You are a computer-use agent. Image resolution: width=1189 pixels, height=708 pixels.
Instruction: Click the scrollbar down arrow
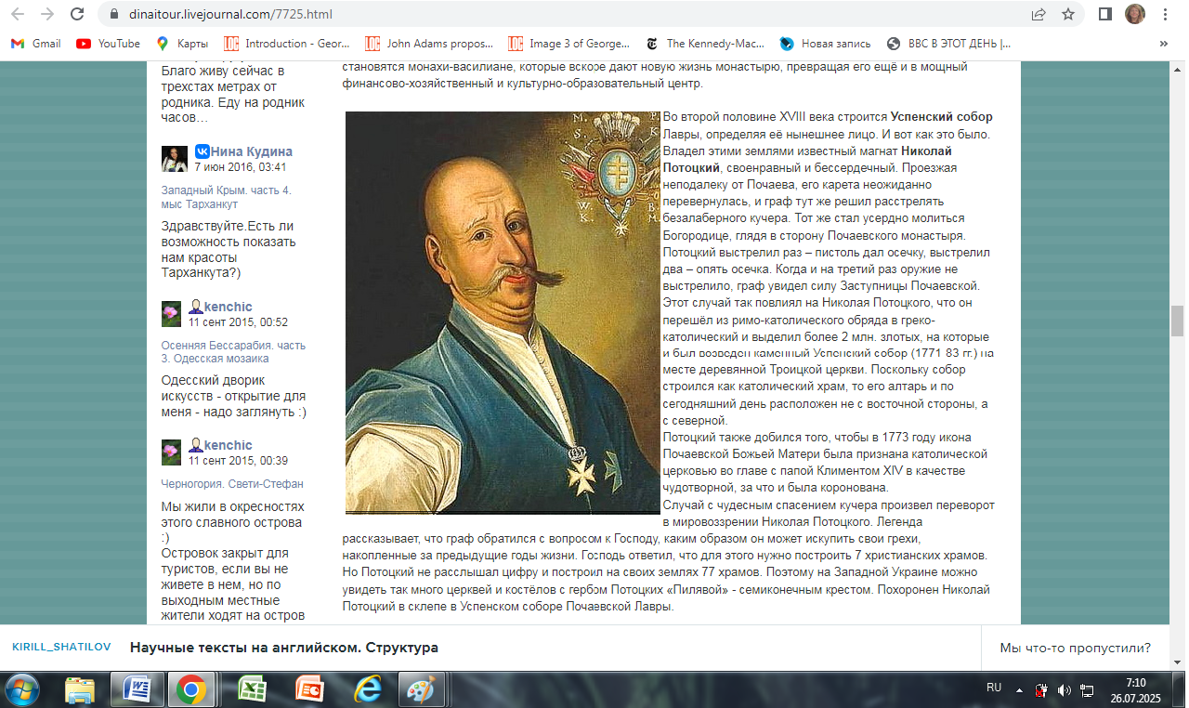click(1178, 661)
